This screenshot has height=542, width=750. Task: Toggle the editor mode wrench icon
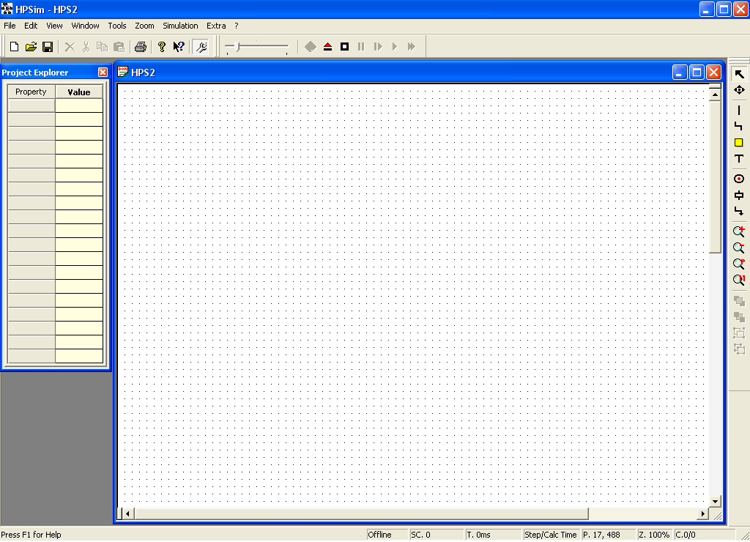click(201, 46)
